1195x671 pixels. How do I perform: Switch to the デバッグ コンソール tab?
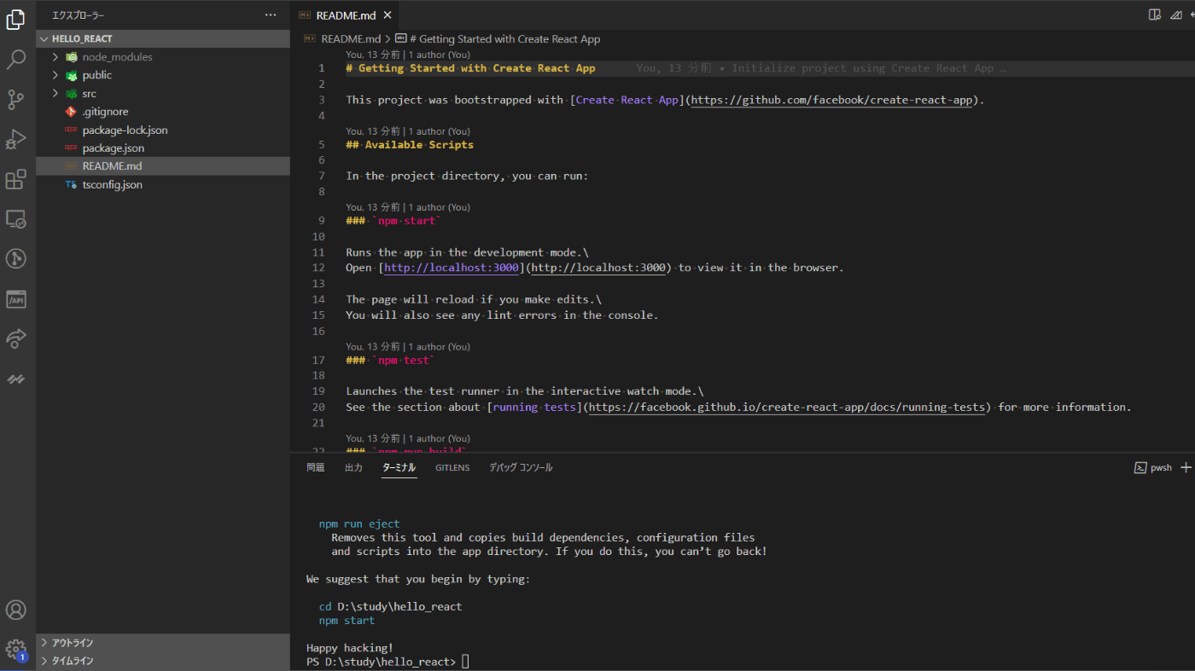[x=521, y=467]
